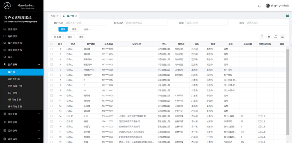
Task: Close the 首页 tab
Action: point(57,16)
